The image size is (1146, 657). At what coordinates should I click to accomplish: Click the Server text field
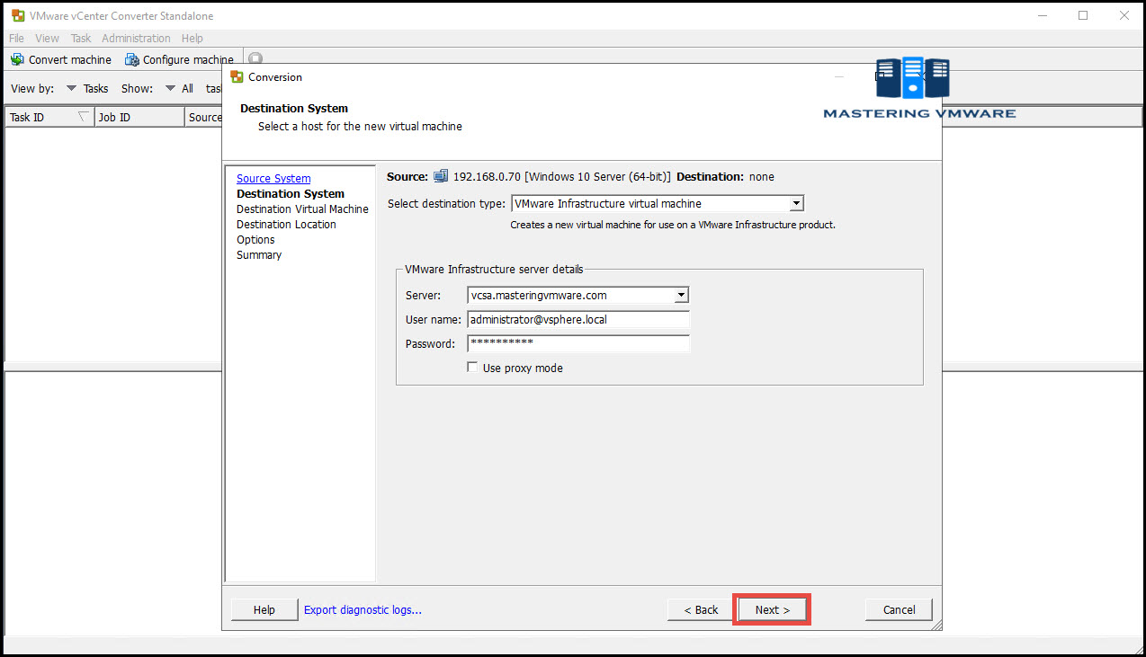coord(571,295)
